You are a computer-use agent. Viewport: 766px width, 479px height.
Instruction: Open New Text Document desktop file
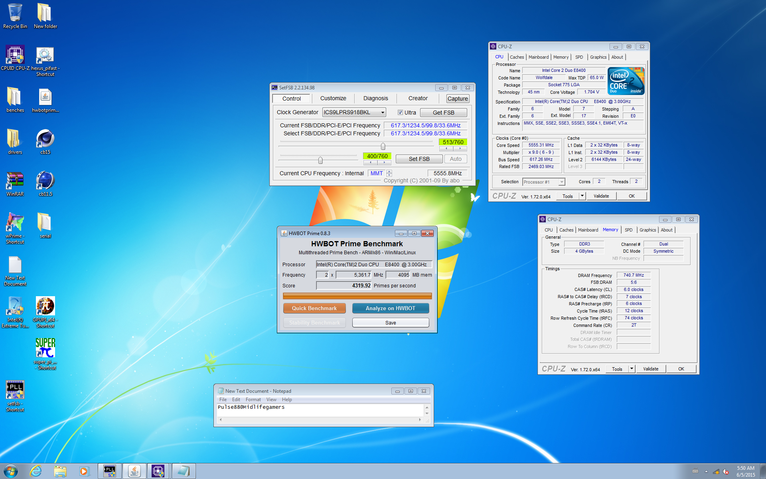(x=15, y=271)
